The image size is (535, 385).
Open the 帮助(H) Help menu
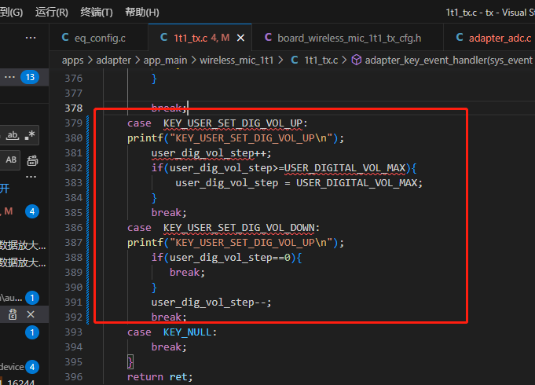click(142, 13)
